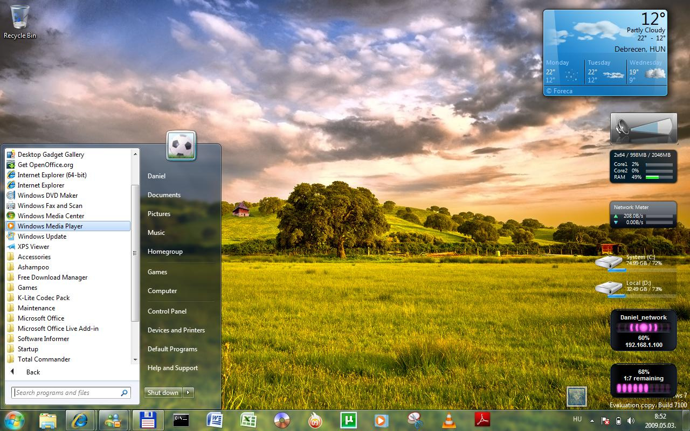690x431 pixels.
Task: Launch Microsoft Word from the taskbar
Action: (x=215, y=420)
